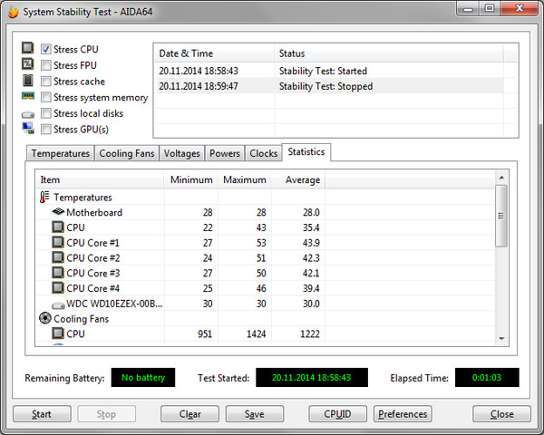This screenshot has height=435, width=544.
Task: Disable the Stress CPU checkbox
Action: pos(45,49)
